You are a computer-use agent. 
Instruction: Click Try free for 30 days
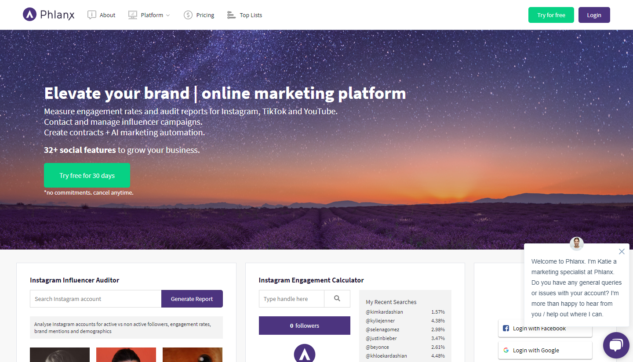[x=87, y=175]
